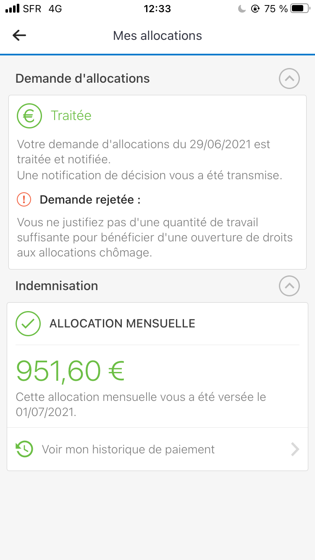Tap the battery icon in the status bar
The width and height of the screenshot is (315, 560).
click(x=300, y=8)
